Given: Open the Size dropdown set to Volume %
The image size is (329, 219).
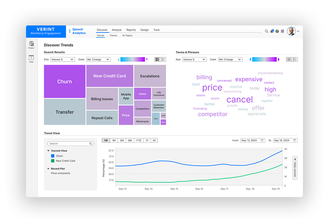Looking at the screenshot, I should coord(63,59).
